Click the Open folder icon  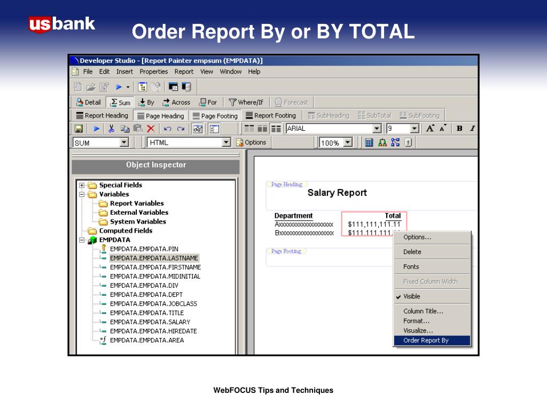click(91, 87)
